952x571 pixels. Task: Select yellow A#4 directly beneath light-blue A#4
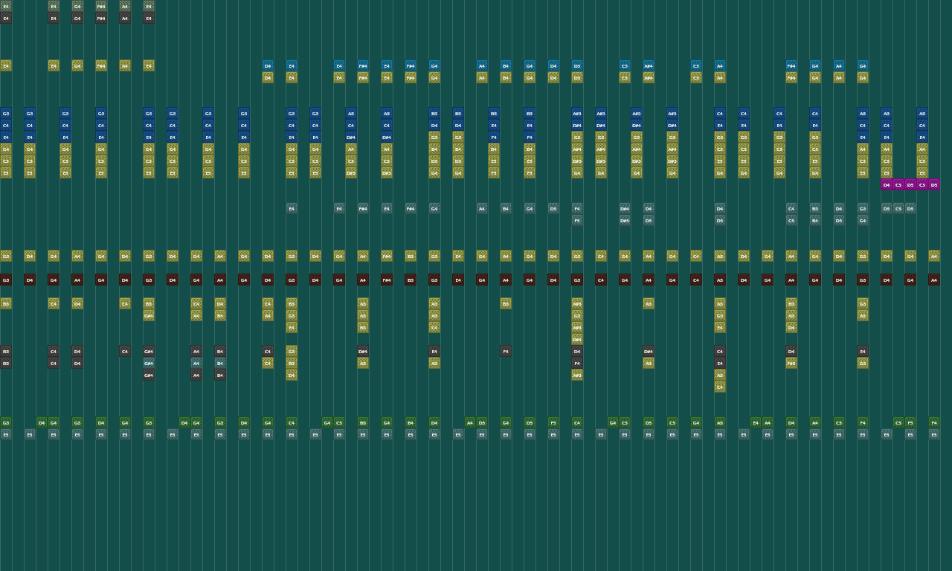click(x=649, y=77)
